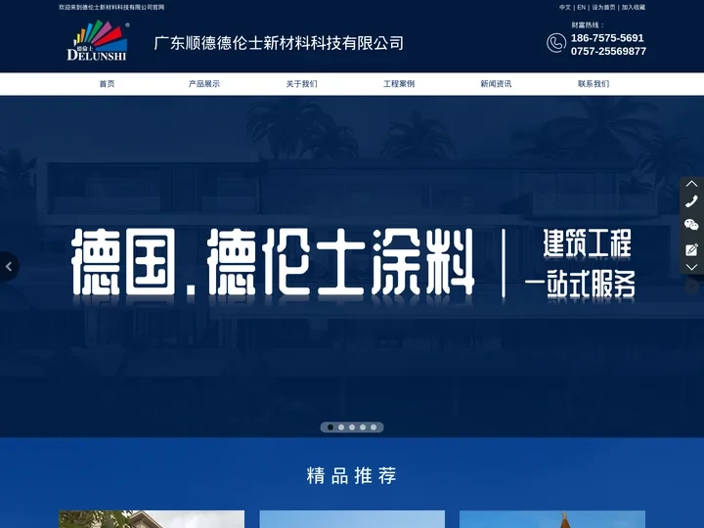Switch language to 中文
The width and height of the screenshot is (704, 528).
coord(565,7)
